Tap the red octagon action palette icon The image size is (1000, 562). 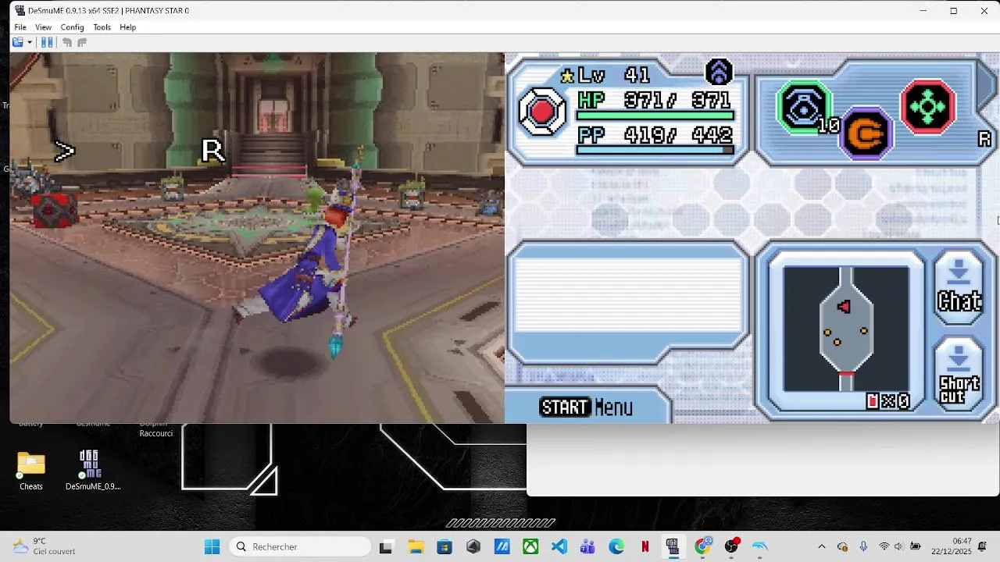point(542,112)
